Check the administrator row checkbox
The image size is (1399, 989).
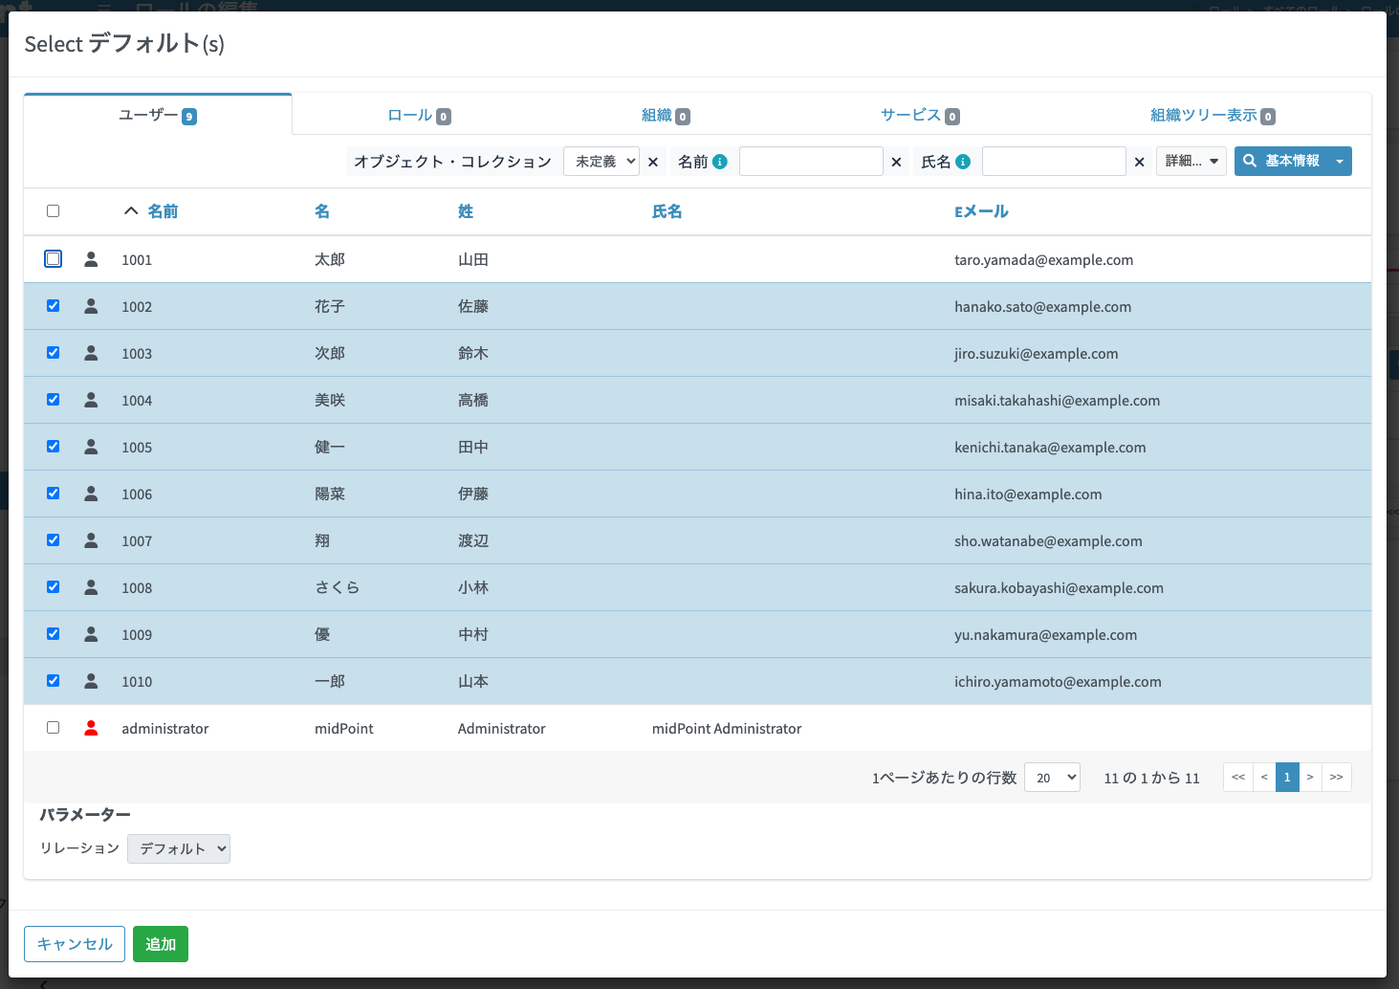click(x=54, y=728)
